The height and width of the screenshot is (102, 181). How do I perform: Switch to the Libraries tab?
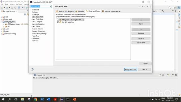pyautogui.click(x=80, y=11)
